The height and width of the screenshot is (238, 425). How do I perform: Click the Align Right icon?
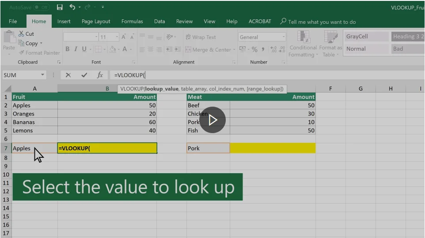(159, 49)
